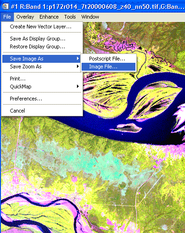Open the Enhance menu
The height and width of the screenshot is (233, 185).
point(49,17)
